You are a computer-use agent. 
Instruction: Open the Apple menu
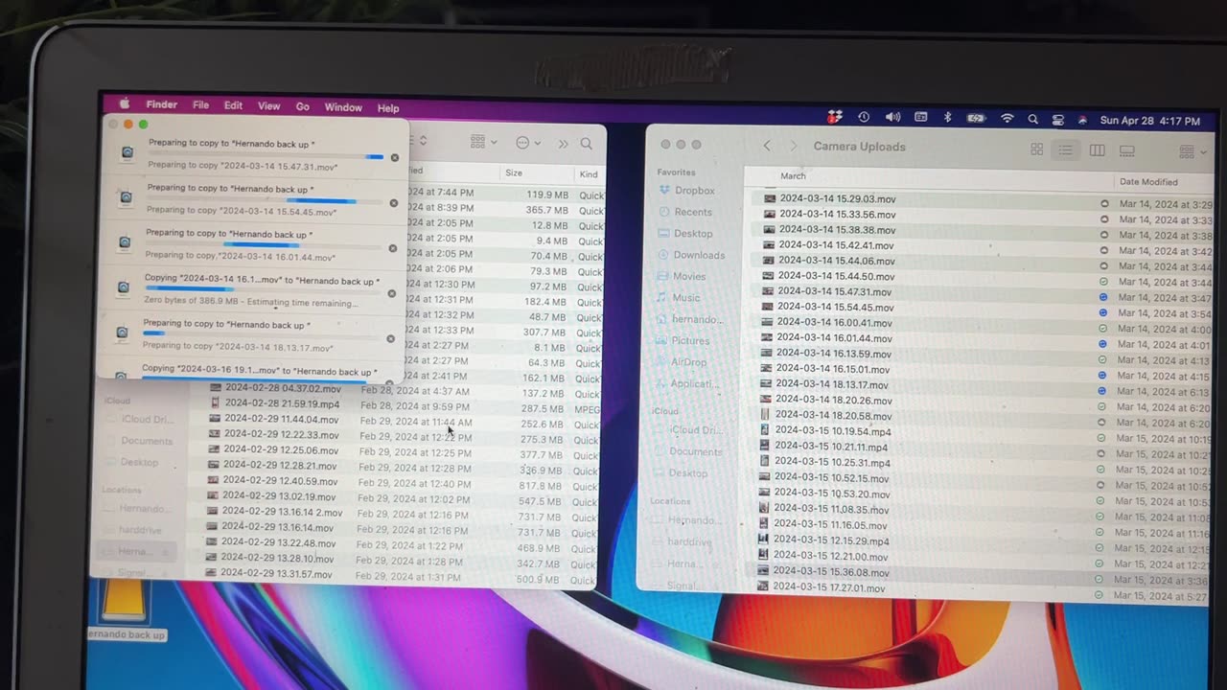(x=125, y=103)
